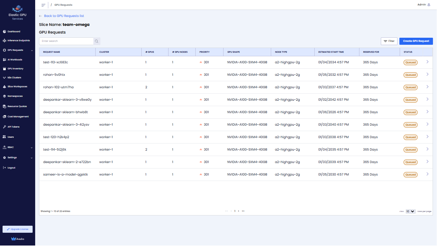This screenshot has width=447, height=250.
Task: Click the Enter search input field
Action: coord(66,41)
